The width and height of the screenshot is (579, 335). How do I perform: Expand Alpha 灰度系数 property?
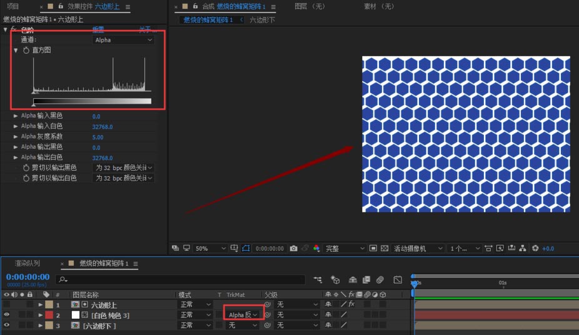(x=16, y=137)
